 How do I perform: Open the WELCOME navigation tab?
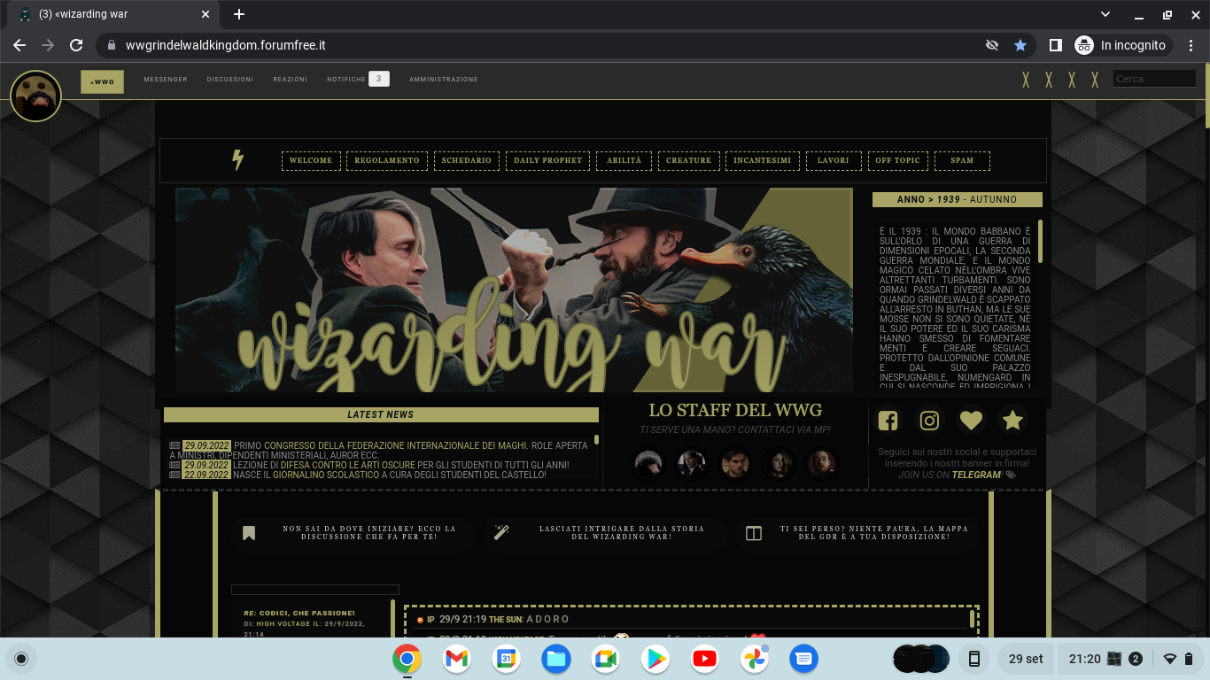pyautogui.click(x=311, y=160)
